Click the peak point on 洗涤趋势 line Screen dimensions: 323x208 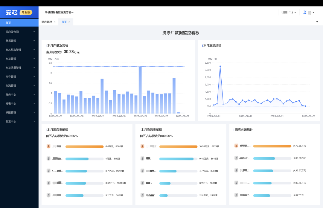pos(220,66)
